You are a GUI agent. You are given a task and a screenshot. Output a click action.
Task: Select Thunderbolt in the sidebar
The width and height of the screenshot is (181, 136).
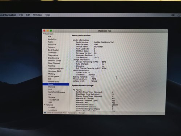[x=54, y=100]
